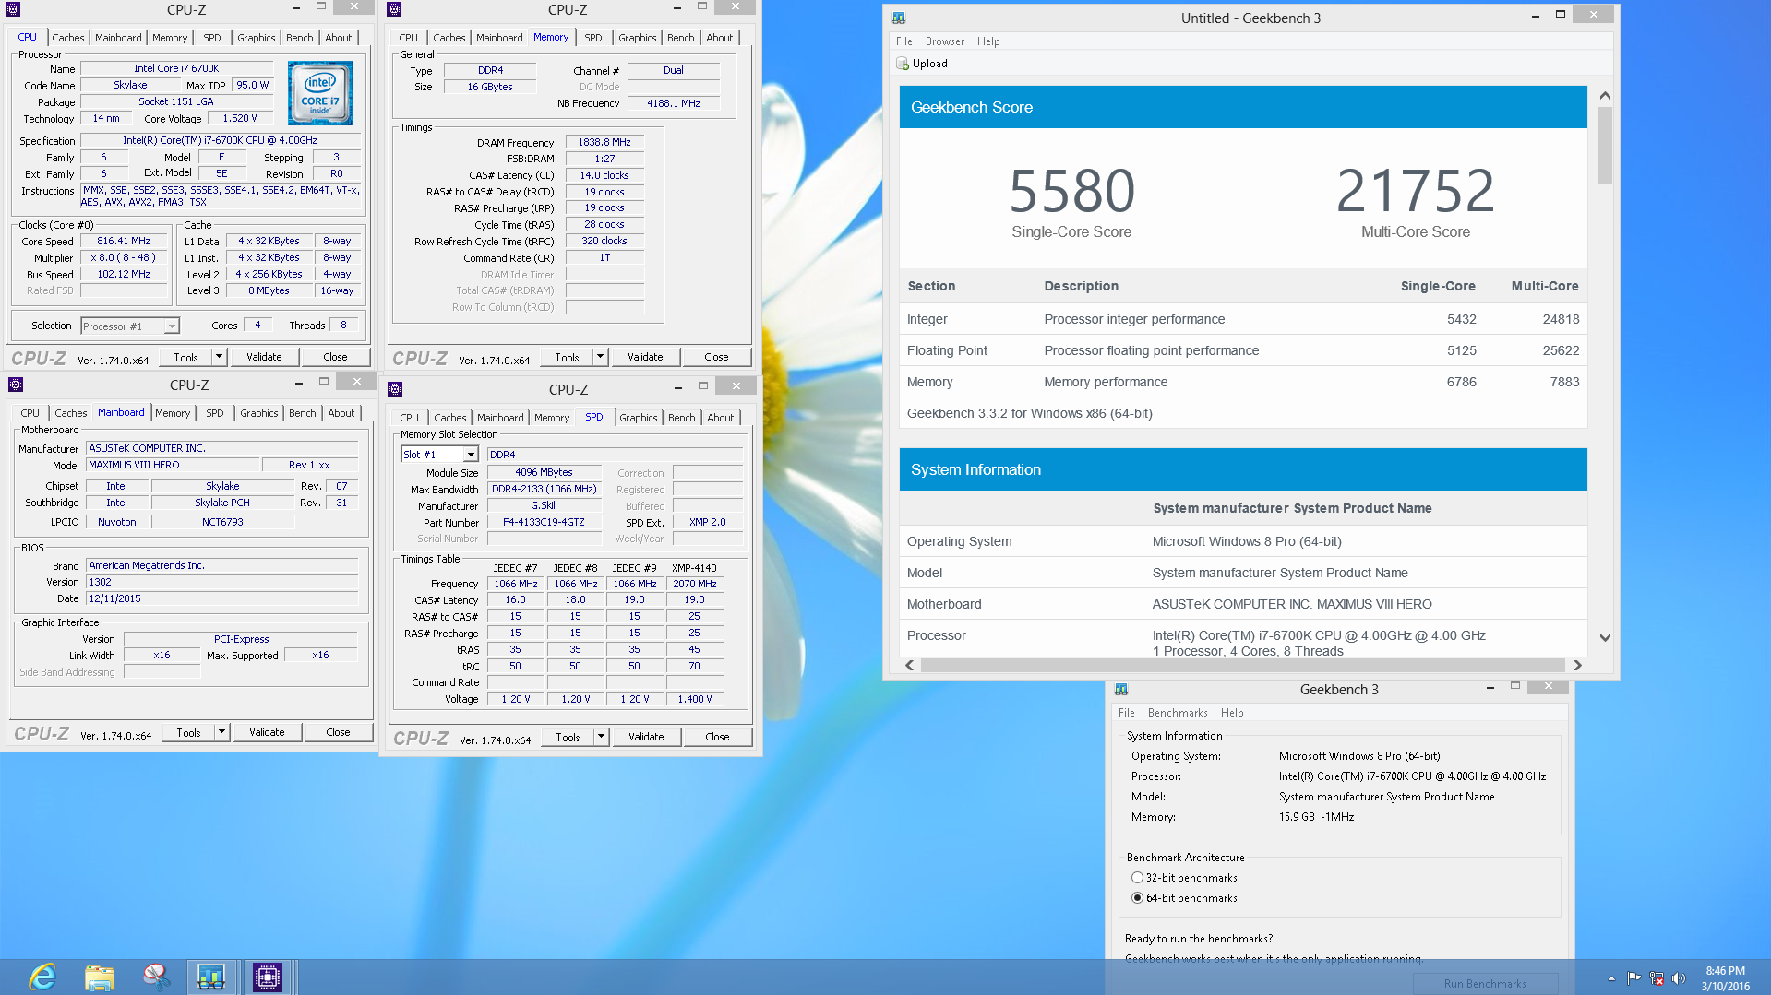Click the MAXIMUS VIII HERO model field
The image size is (1771, 995).
pos(171,466)
